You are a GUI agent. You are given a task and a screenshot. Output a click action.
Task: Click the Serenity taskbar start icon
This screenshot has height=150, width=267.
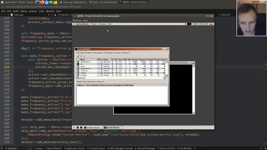tap(74, 127)
